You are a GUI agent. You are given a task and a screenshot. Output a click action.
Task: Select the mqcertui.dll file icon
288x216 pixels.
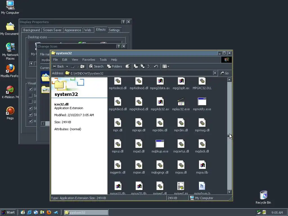point(181,144)
